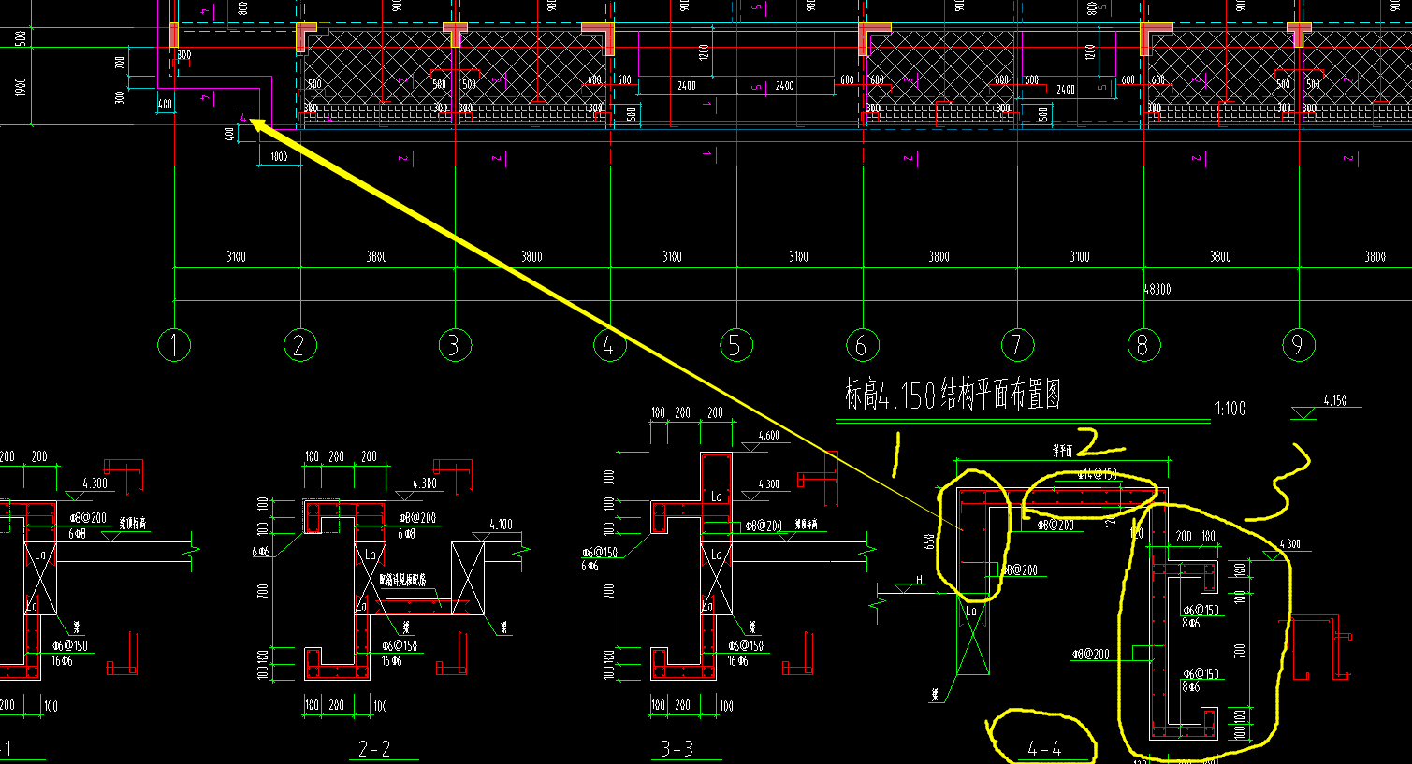Screen dimensions: 1412x764
Task: Select the 1:100 scale text
Action: pos(1230,409)
